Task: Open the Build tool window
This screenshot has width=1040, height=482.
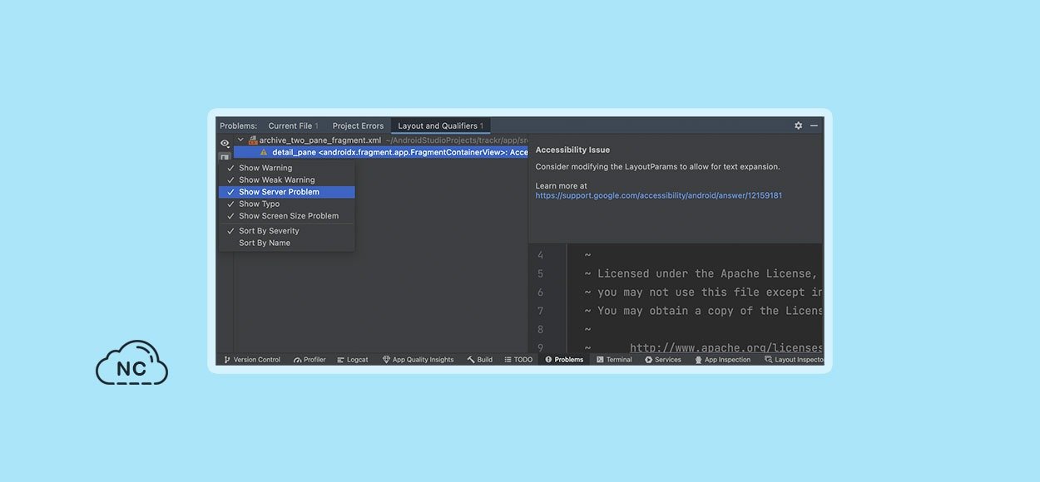Action: coord(480,360)
